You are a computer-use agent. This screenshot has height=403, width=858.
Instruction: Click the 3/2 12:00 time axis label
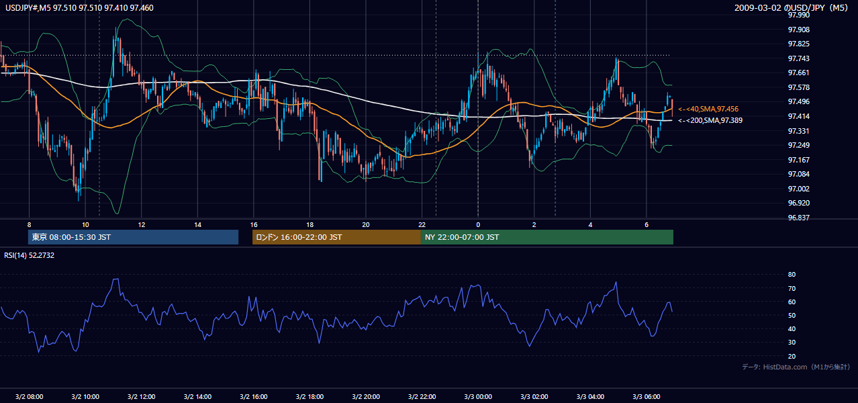click(141, 396)
